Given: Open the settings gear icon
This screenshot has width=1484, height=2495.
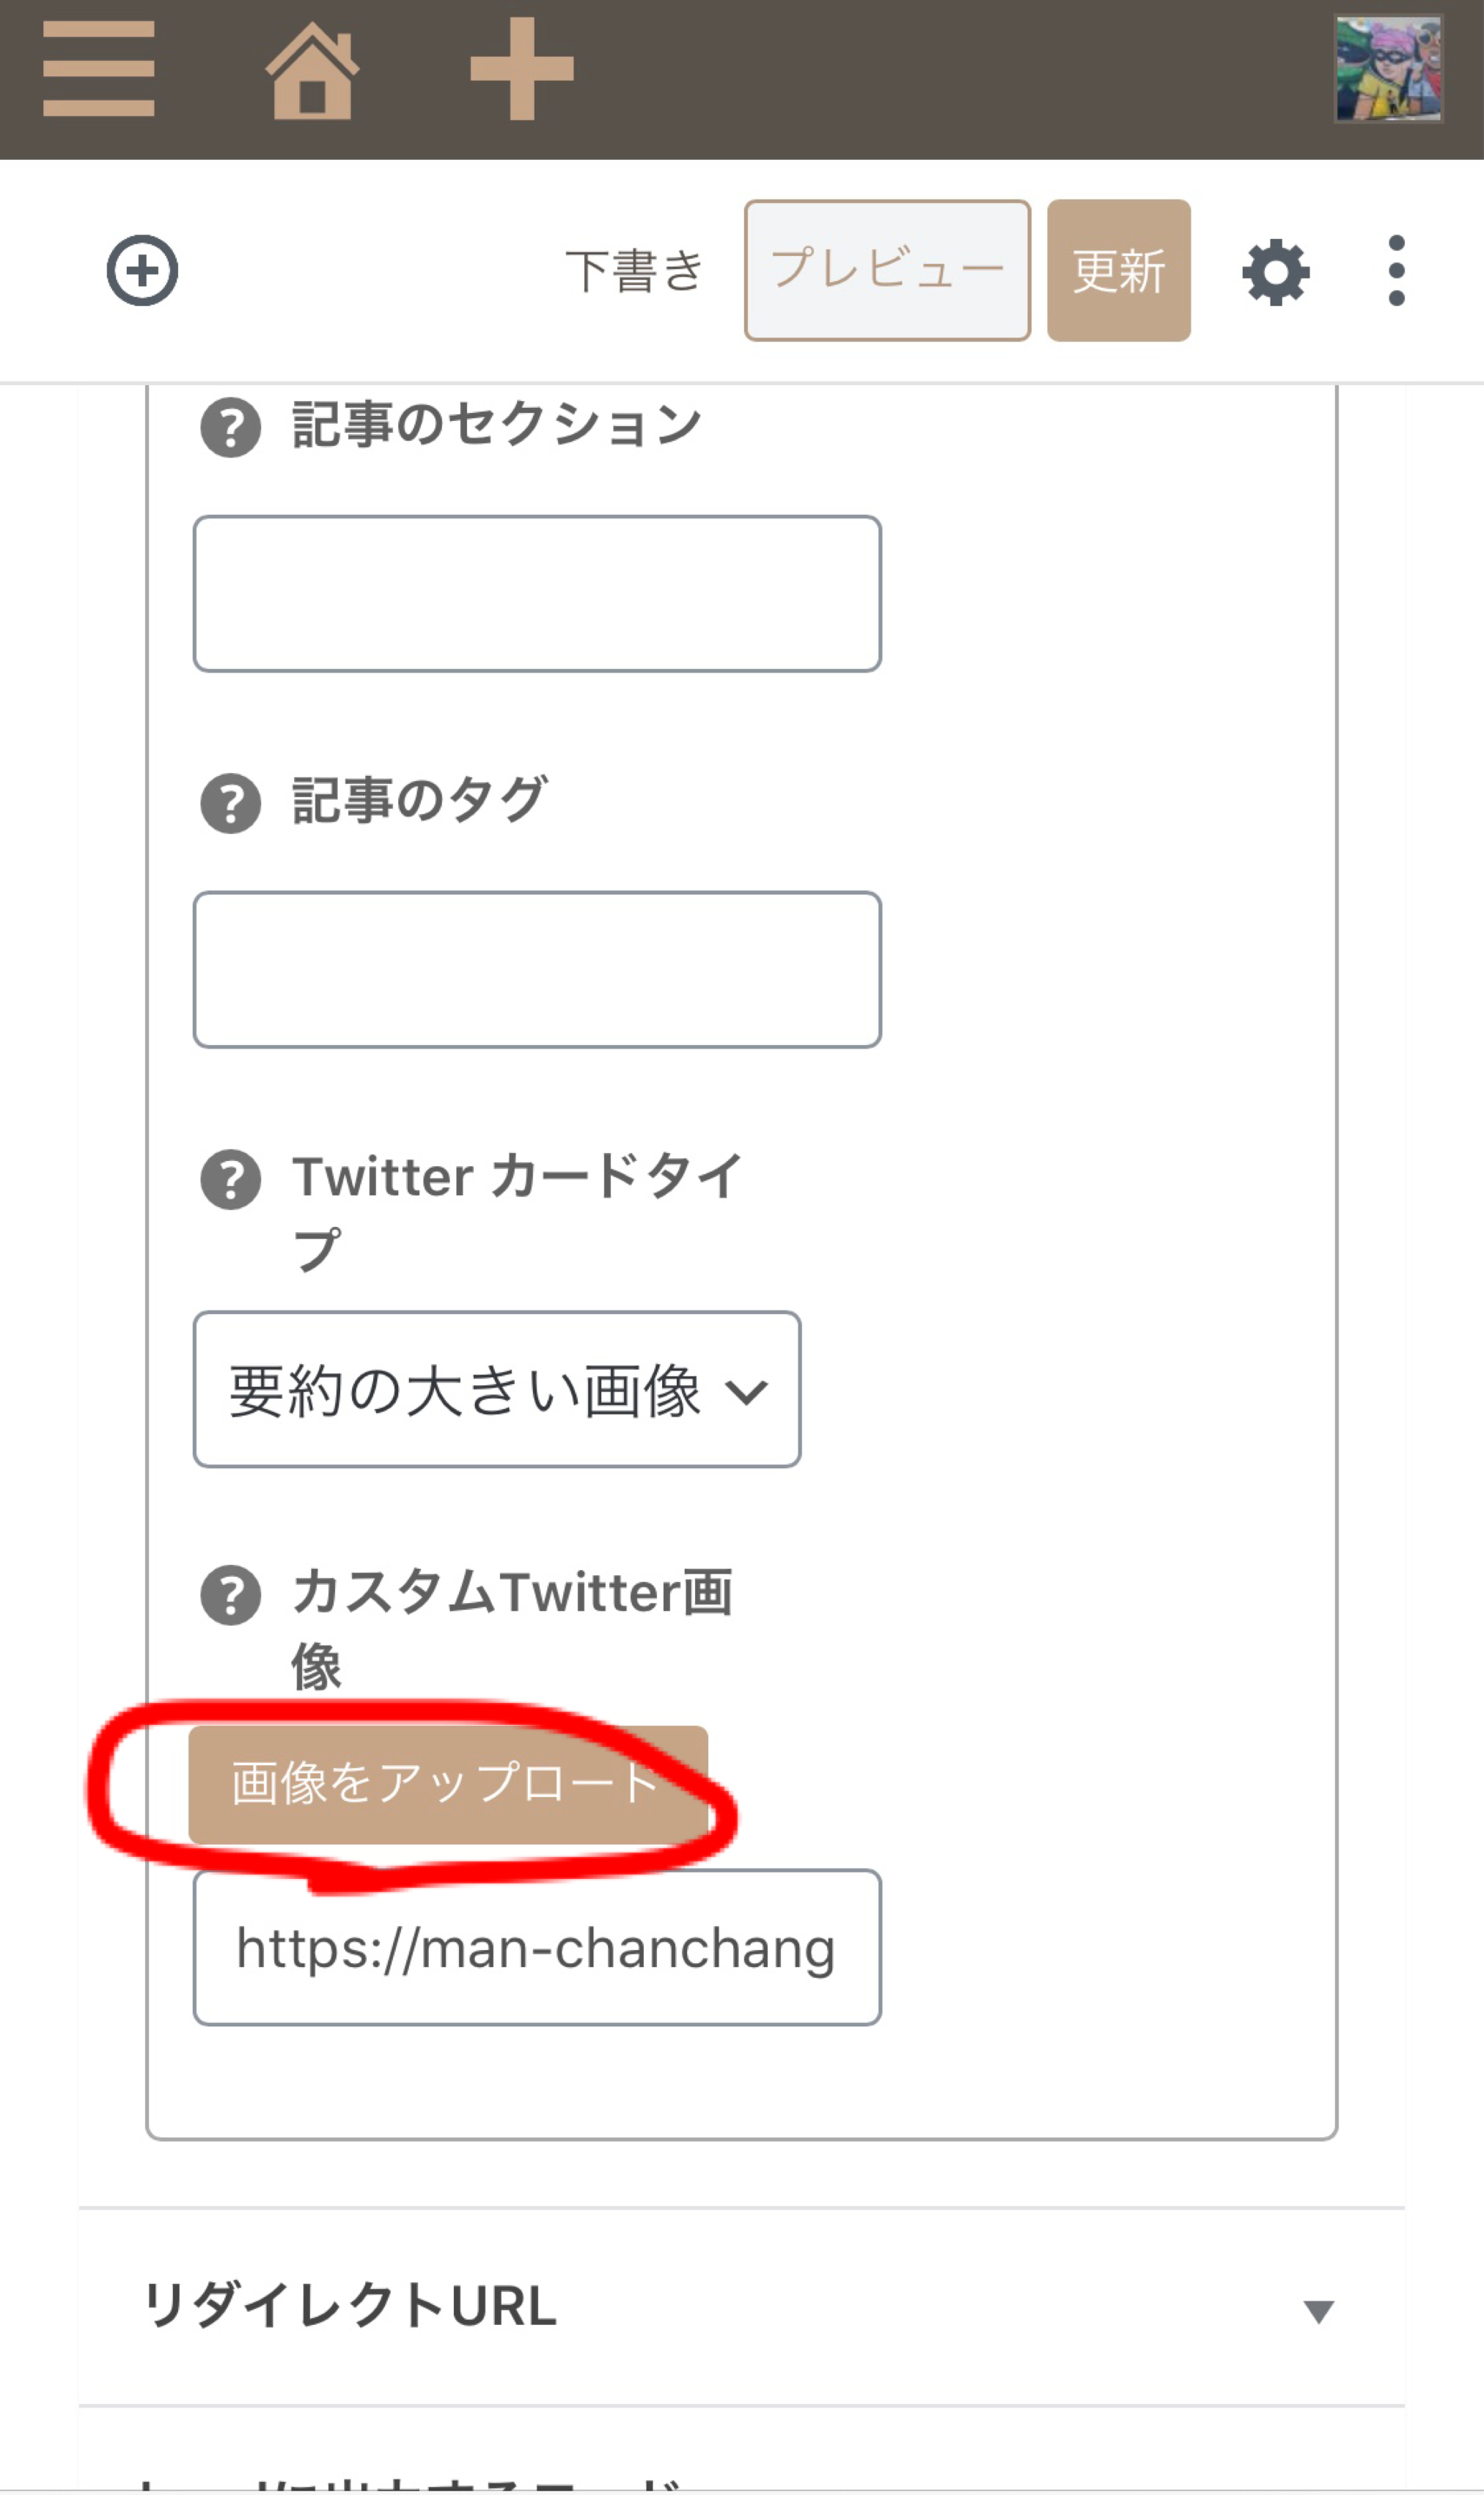Looking at the screenshot, I should (x=1275, y=271).
